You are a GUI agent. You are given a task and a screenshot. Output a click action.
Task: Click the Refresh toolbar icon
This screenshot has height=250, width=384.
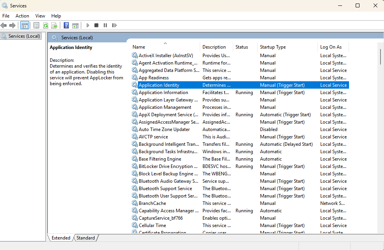click(x=45, y=25)
